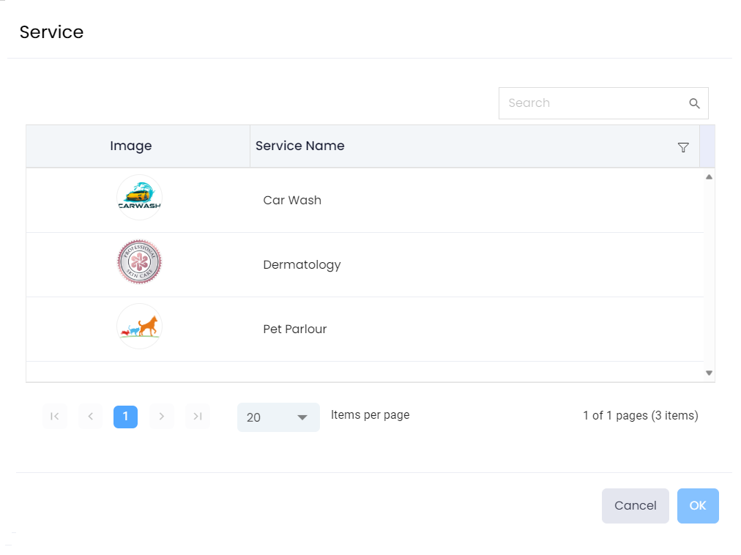The image size is (741, 555).
Task: Click the Pet Parlour logo image
Action: pyautogui.click(x=139, y=327)
